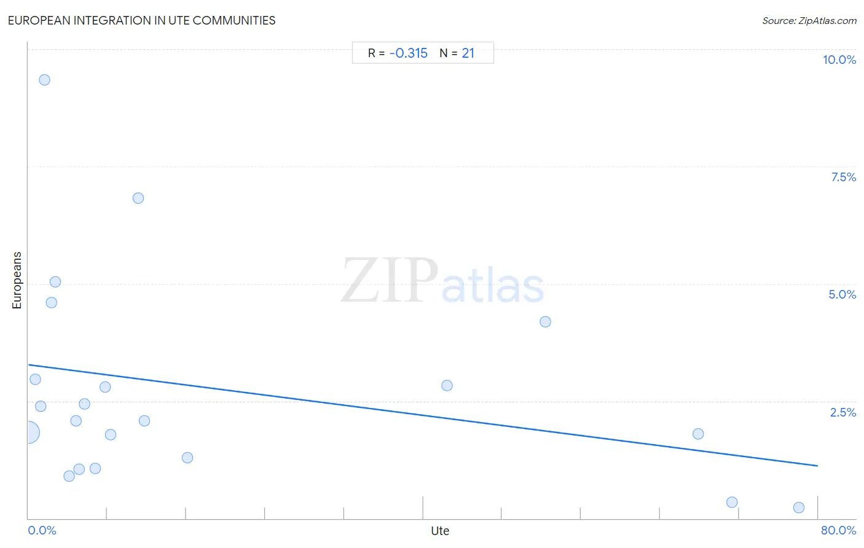Select the data point near 68% Ute

[x=698, y=434]
